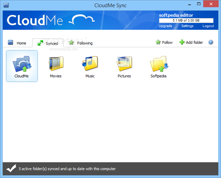The image size is (221, 178).
Task: Click the Music folder label
Action: click(90, 76)
